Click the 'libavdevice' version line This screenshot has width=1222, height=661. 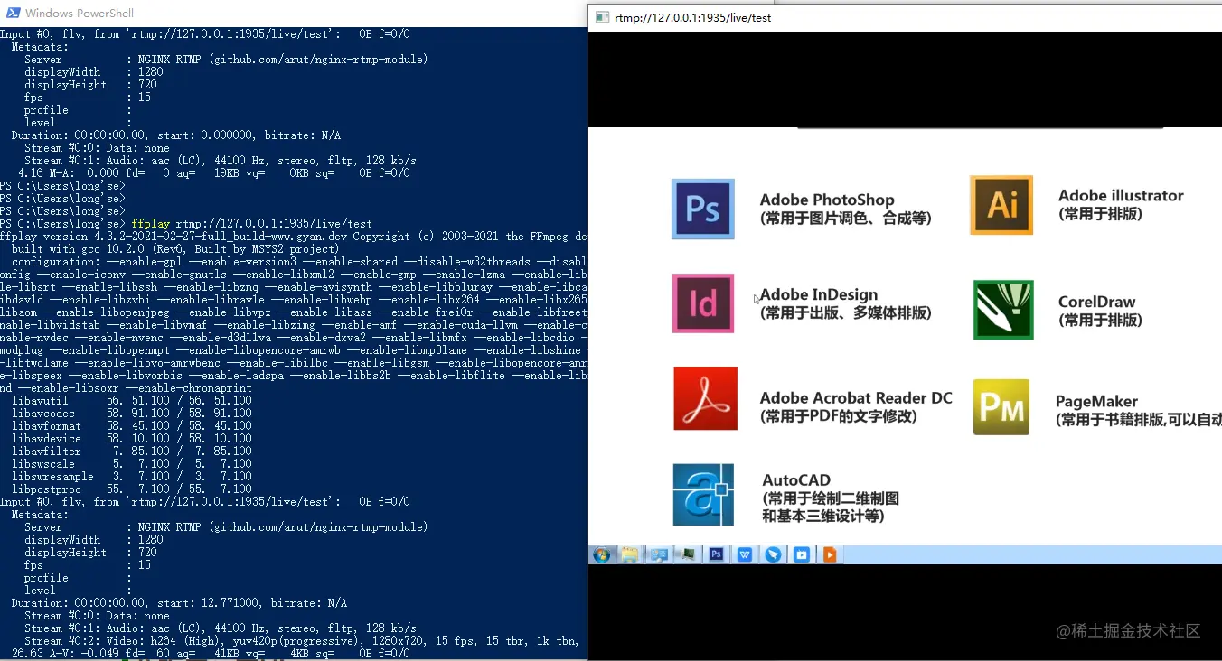point(132,438)
